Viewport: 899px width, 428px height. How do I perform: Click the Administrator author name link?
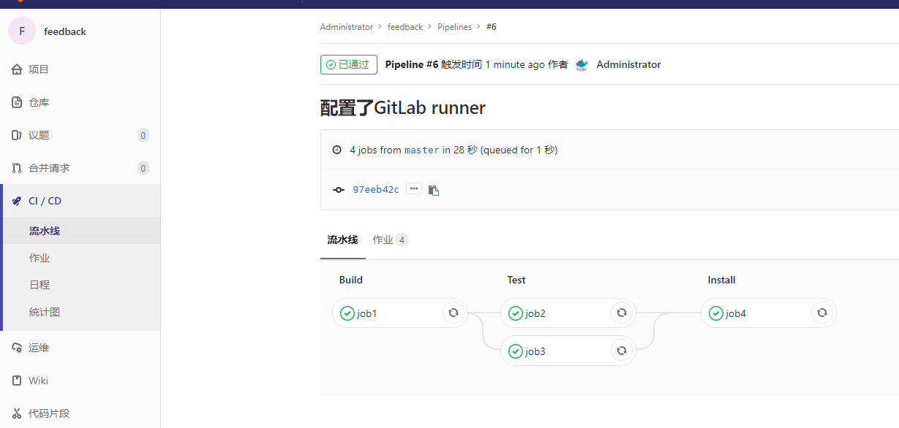click(x=628, y=64)
